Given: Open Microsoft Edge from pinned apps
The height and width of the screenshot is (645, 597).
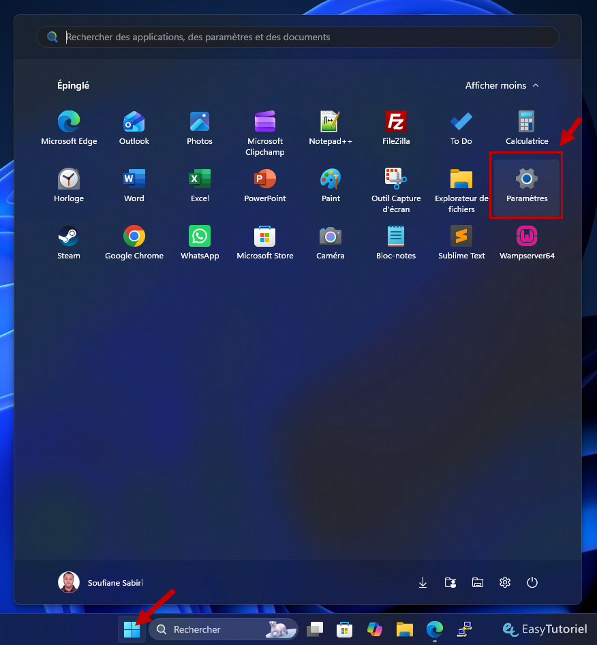Looking at the screenshot, I should pyautogui.click(x=69, y=128).
